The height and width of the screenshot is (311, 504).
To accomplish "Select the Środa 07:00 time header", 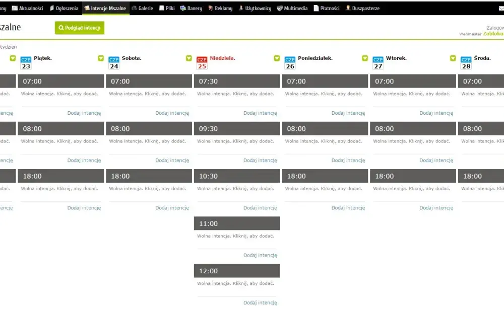I will click(481, 81).
